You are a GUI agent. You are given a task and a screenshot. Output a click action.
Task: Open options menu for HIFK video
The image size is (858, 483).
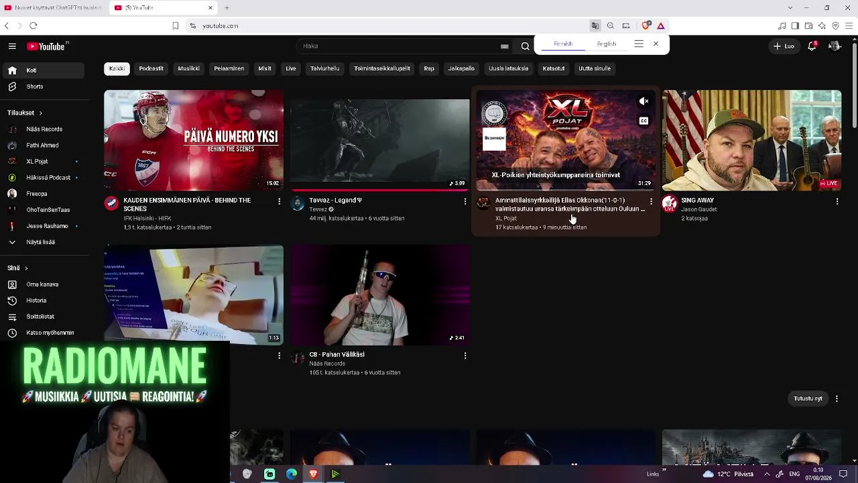(279, 201)
